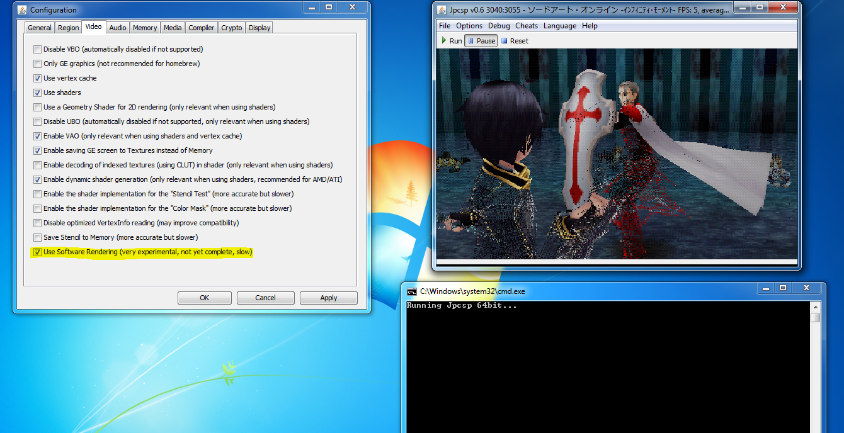Pause emulation in Jpcsp toolbar
The image size is (844, 433).
(481, 41)
